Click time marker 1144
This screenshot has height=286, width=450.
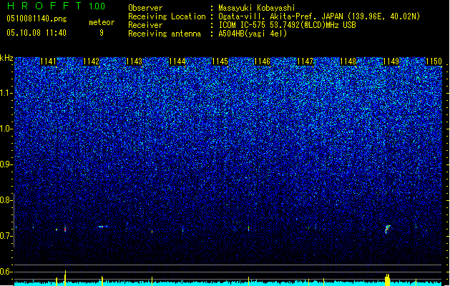pyautogui.click(x=177, y=61)
